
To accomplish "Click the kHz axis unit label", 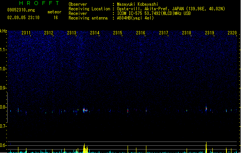I will pos(3,31).
